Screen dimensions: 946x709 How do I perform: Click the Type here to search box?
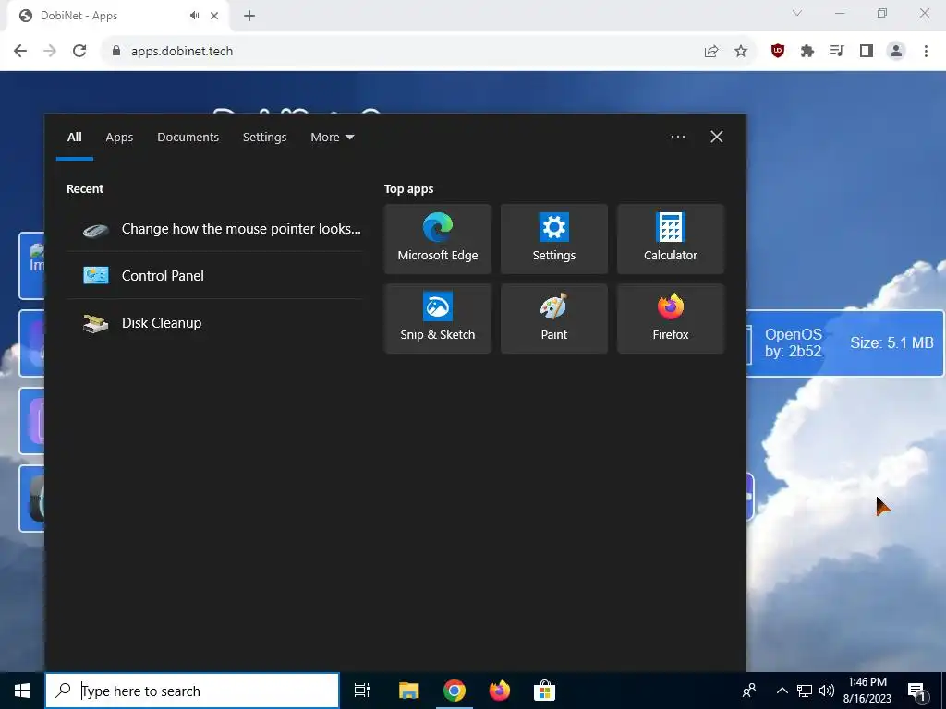coord(192,691)
